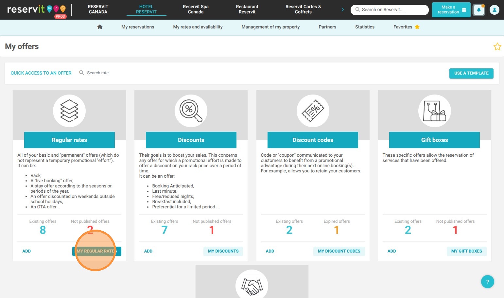This screenshot has height=298, width=504.
Task: Add a new gift box
Action: 391,251
